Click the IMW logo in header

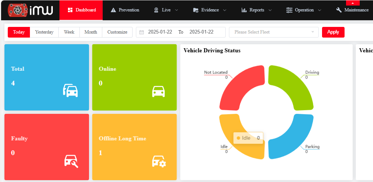tap(30, 10)
